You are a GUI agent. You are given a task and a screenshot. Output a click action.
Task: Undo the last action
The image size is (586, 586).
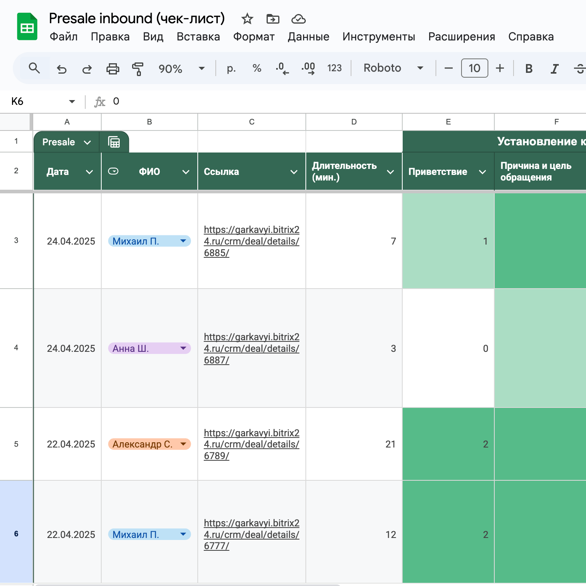(x=62, y=69)
